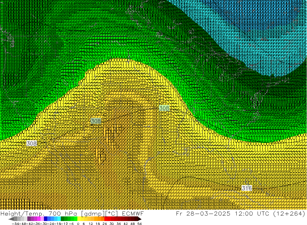Click the [gdmp] unit label
This screenshot has width=307, height=225.
pyautogui.click(x=88, y=214)
